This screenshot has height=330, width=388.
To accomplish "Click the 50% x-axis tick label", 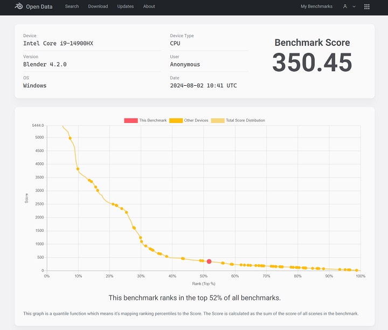I will coord(203,276).
